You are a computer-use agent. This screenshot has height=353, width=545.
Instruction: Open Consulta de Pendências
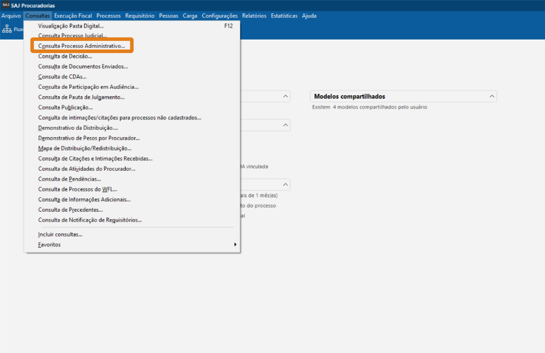point(69,179)
